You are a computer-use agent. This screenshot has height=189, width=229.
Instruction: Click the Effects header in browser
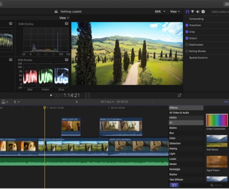(x=186, y=108)
